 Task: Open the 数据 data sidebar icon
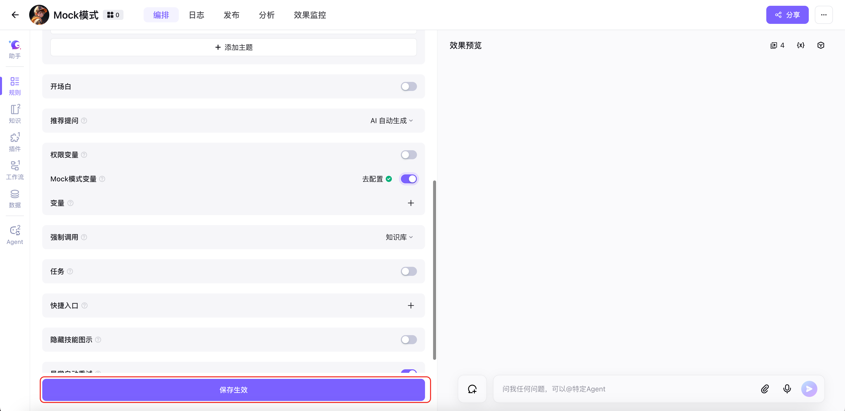[15, 198]
